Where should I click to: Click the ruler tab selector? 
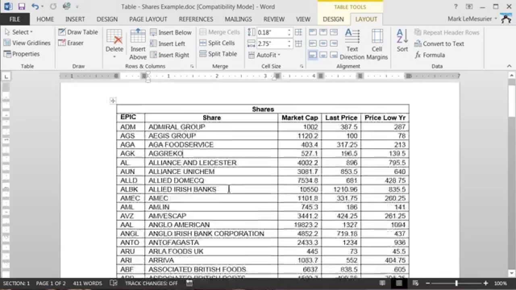coord(6,76)
